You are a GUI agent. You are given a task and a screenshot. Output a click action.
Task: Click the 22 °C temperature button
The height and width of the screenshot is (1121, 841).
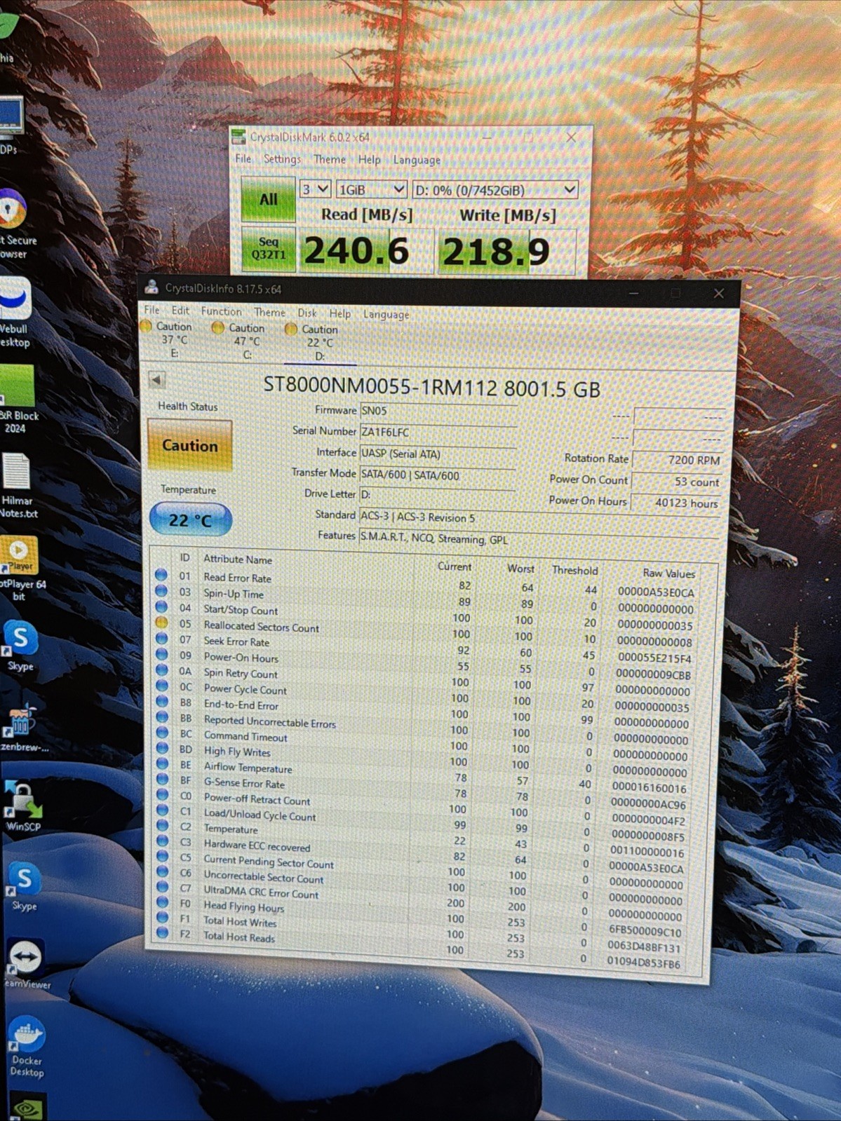pos(190,519)
